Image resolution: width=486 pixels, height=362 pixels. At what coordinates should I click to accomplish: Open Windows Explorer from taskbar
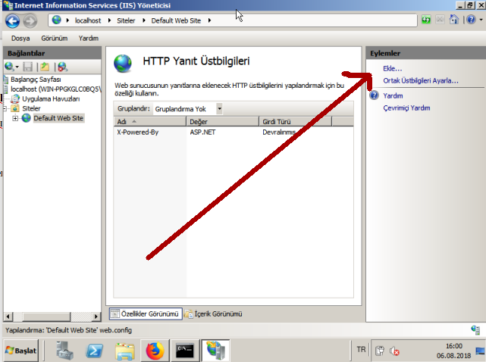pos(124,351)
